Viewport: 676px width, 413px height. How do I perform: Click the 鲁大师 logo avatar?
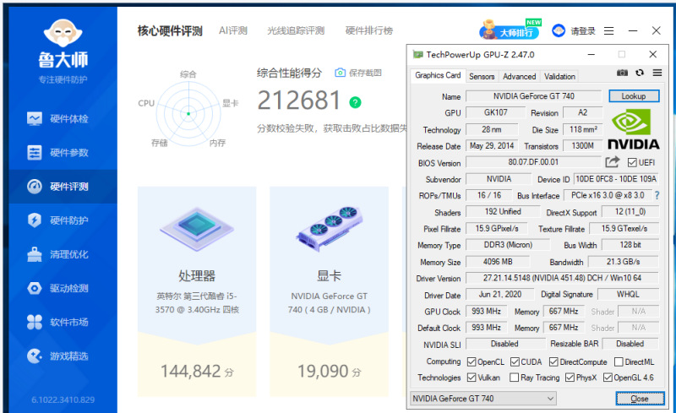pos(63,33)
